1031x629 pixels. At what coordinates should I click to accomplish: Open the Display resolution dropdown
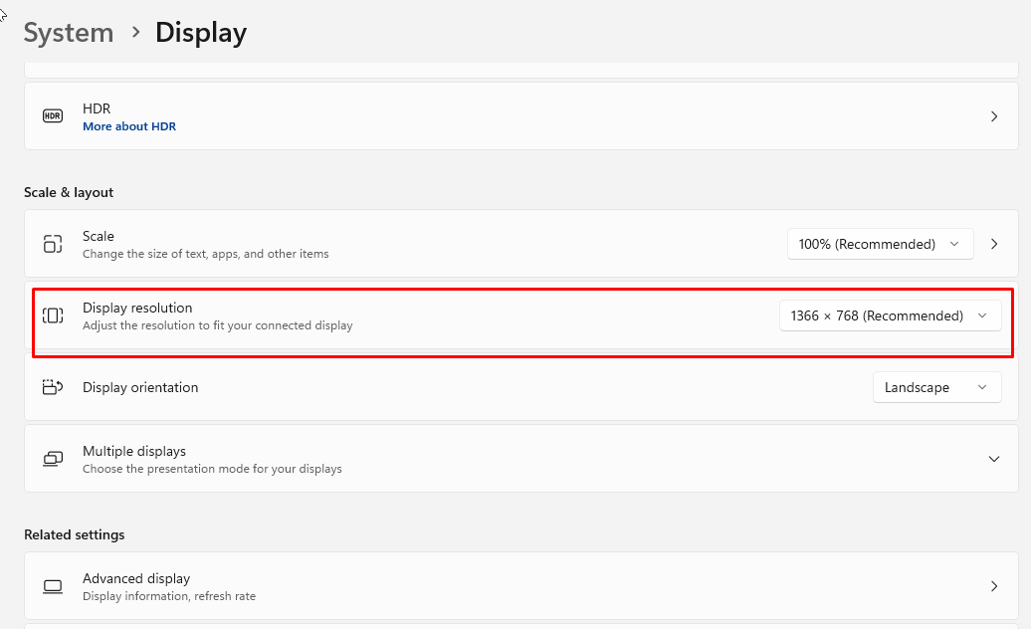(890, 315)
